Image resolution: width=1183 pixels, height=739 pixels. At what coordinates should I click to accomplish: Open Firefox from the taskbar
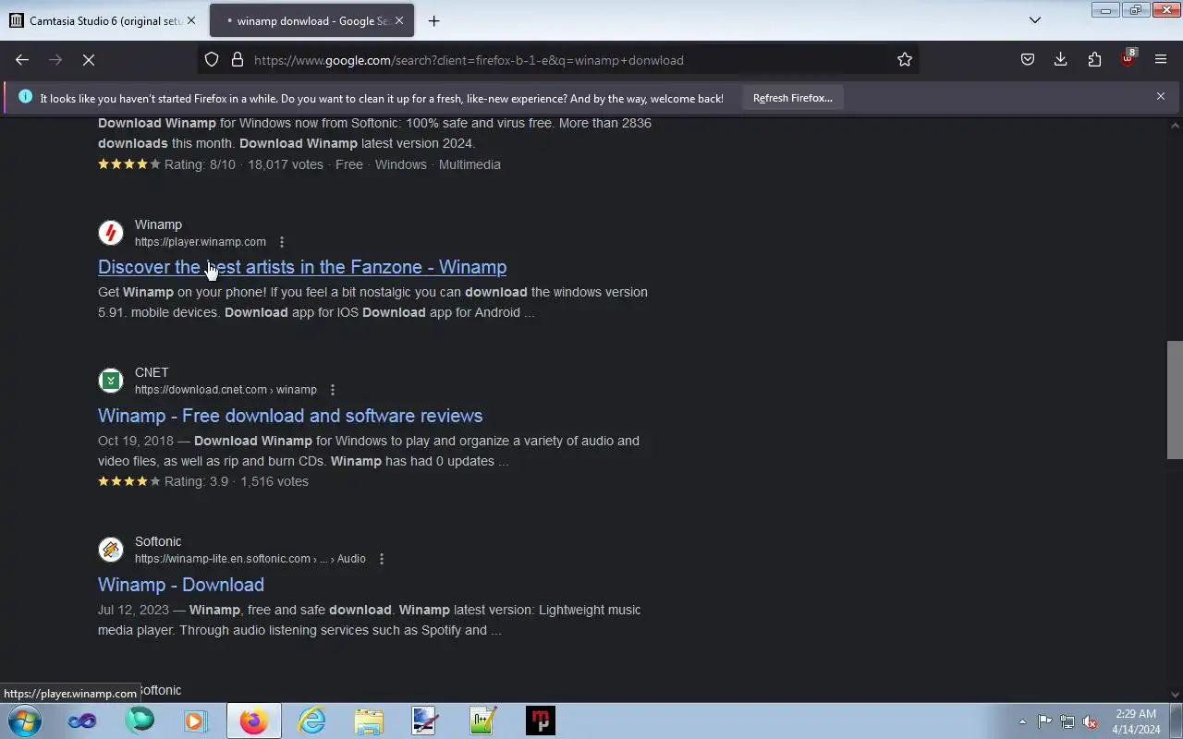click(x=253, y=721)
